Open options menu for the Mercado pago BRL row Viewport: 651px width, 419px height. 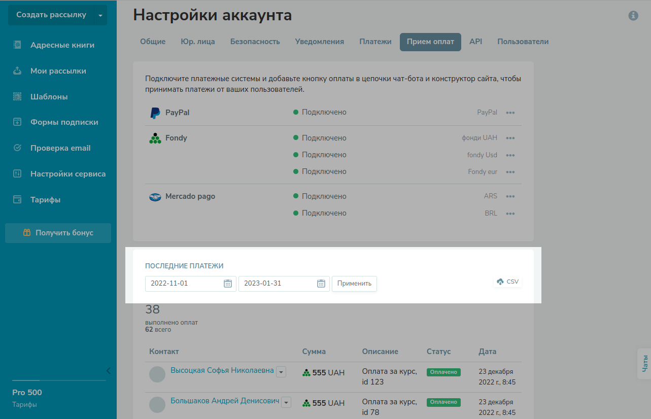pyautogui.click(x=510, y=214)
